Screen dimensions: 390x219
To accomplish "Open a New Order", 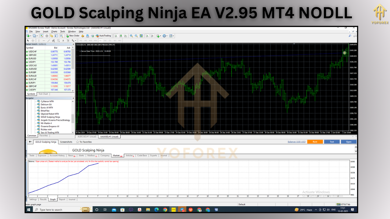I will pyautogui.click(x=73, y=36).
